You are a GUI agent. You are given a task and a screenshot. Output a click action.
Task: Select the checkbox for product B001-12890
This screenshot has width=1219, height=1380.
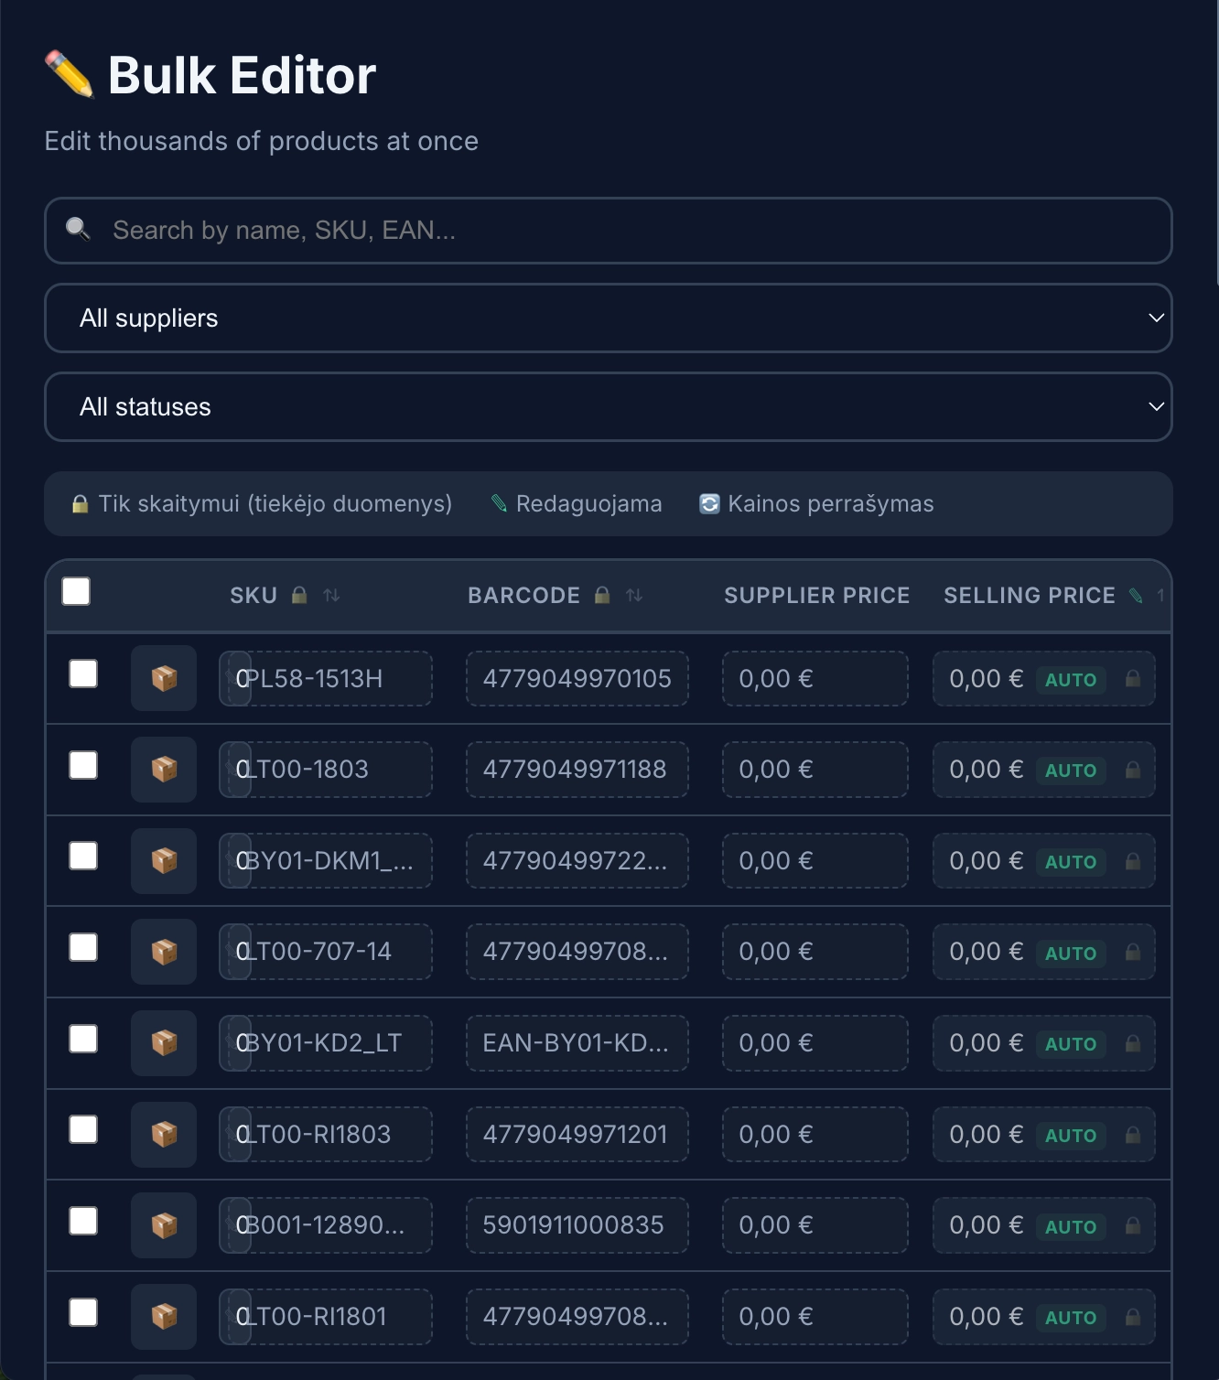pos(82,1220)
